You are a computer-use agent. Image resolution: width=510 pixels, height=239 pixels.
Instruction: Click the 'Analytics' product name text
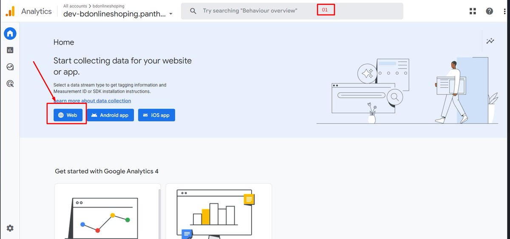pos(37,11)
